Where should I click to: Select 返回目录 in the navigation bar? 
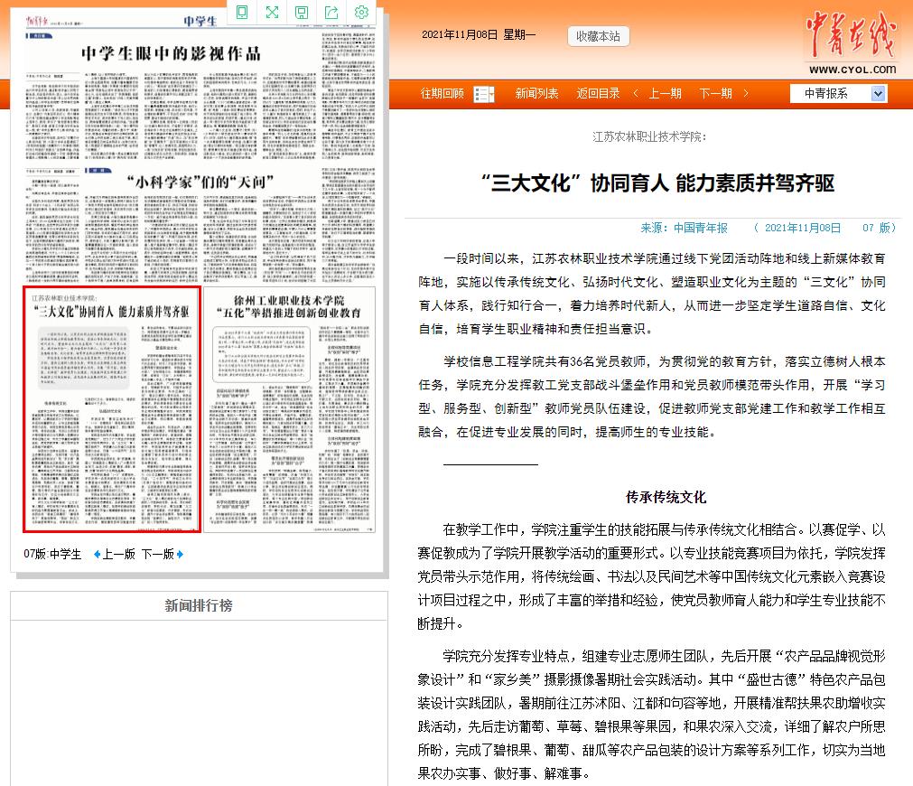point(598,94)
